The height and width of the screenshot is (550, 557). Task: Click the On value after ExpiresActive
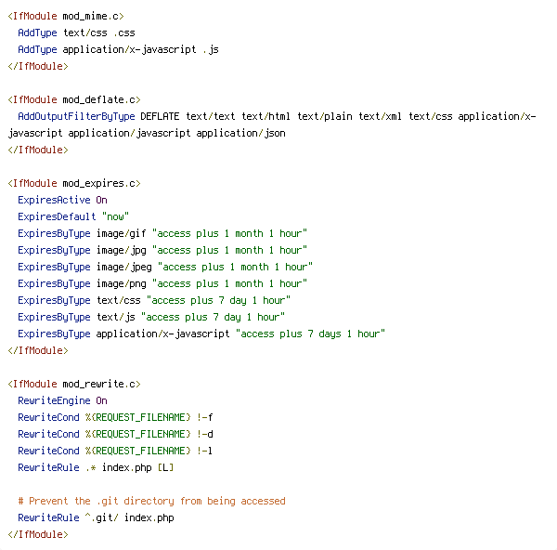[101, 200]
